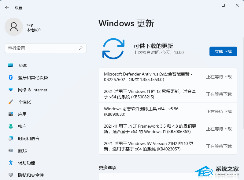
Task: Focus the 查找设置 search box
Action: pos(46,48)
